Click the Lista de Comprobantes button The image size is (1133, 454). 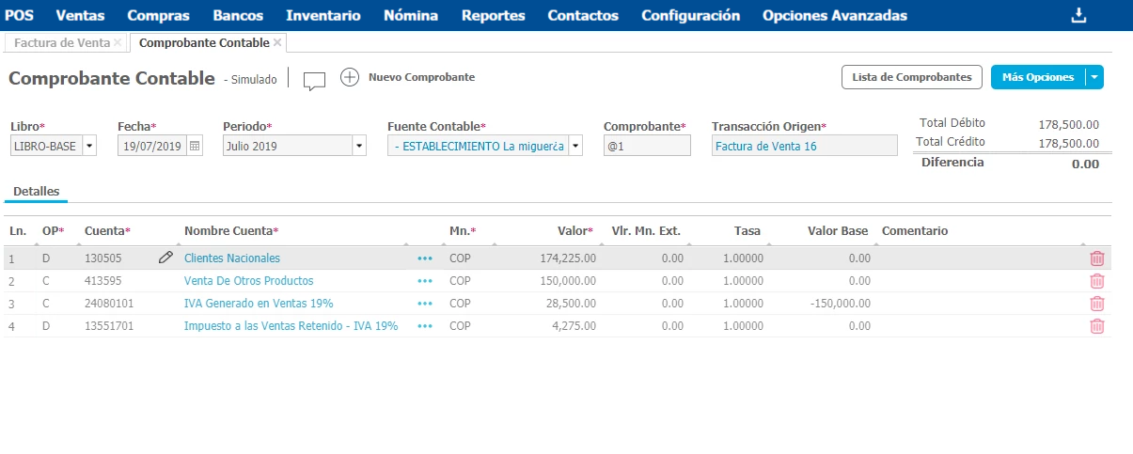tap(911, 77)
